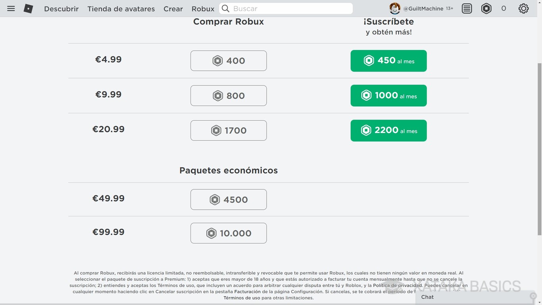Open the Crear section
The height and width of the screenshot is (305, 542).
[x=173, y=8]
